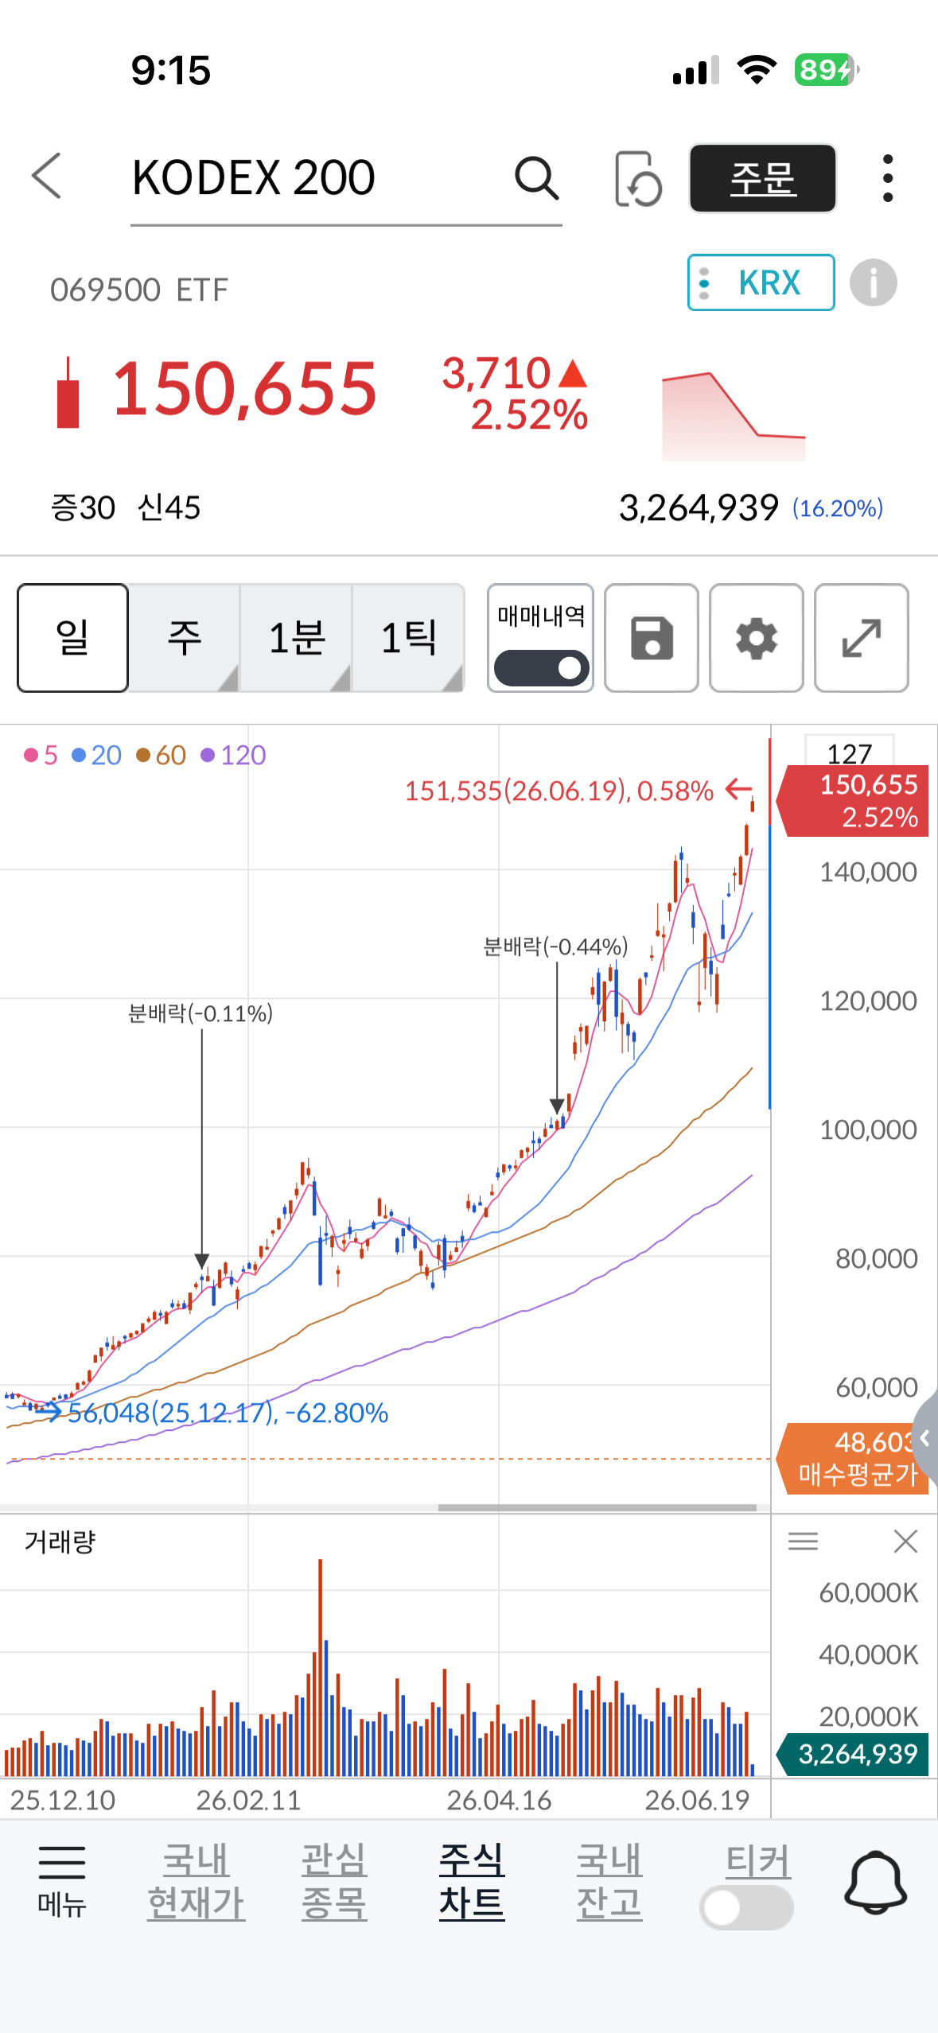Image resolution: width=938 pixels, height=2033 pixels.
Task: Tap the large 150,655 price
Action: [245, 389]
